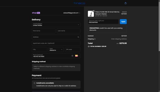Image resolution: width=160 pixels, height=92 pixels.
Task: Open the Country/Region dropdown
Action: (x=56, y=25)
